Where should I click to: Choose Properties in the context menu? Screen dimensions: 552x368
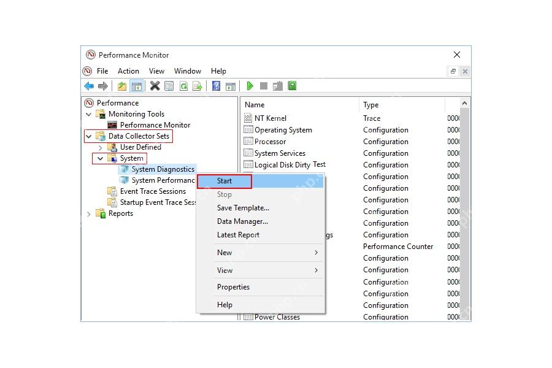[x=260, y=287]
